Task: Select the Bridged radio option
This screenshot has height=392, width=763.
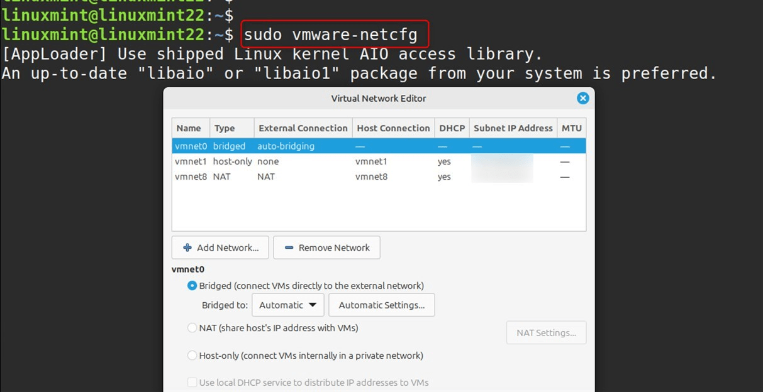Action: (192, 286)
